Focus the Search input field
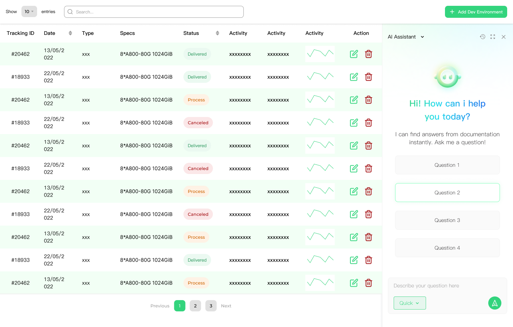The width and height of the screenshot is (513, 327). tap(154, 12)
